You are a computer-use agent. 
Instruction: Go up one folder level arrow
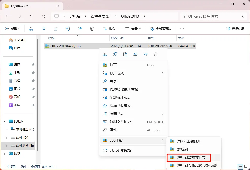tap(31, 16)
